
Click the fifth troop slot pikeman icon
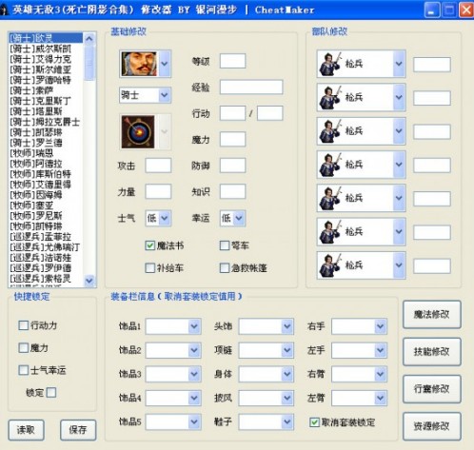pos(330,198)
